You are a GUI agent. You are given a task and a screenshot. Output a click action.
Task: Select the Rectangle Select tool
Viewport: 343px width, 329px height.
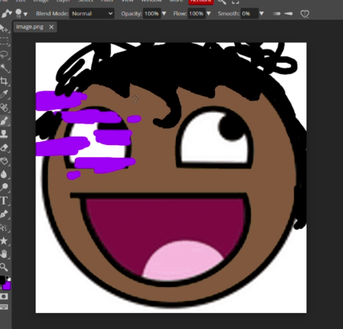click(x=4, y=41)
